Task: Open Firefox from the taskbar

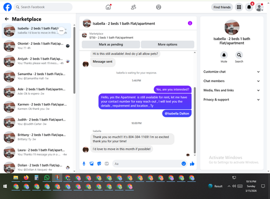Action: tap(26, 178)
